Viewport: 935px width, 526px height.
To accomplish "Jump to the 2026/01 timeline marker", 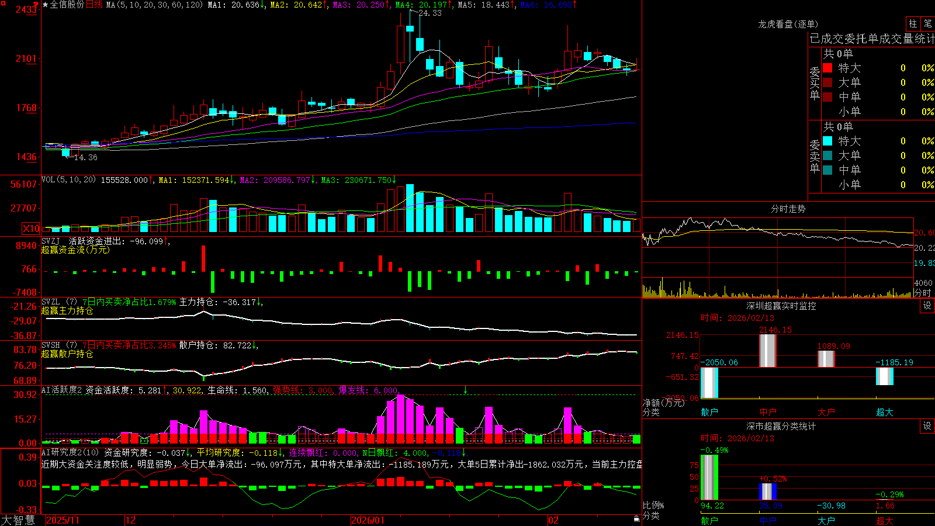I will [368, 520].
